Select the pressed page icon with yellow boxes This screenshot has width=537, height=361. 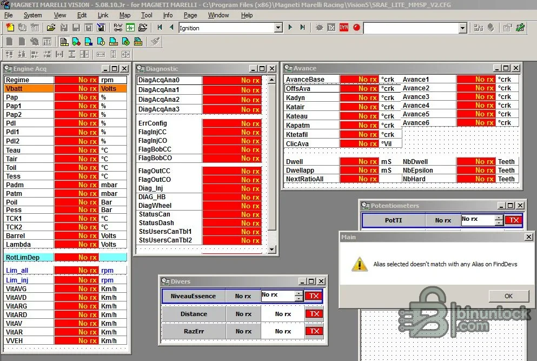(64, 42)
